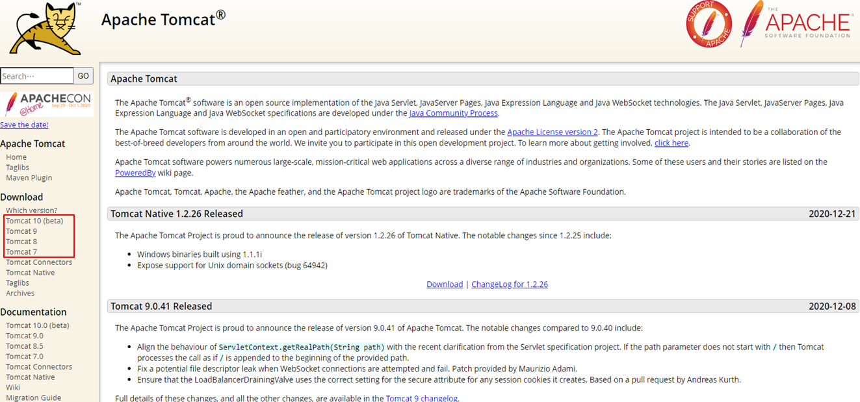Viewport: 860px width, 402px height.
Task: Click inside the Search input field
Action: (x=37, y=76)
